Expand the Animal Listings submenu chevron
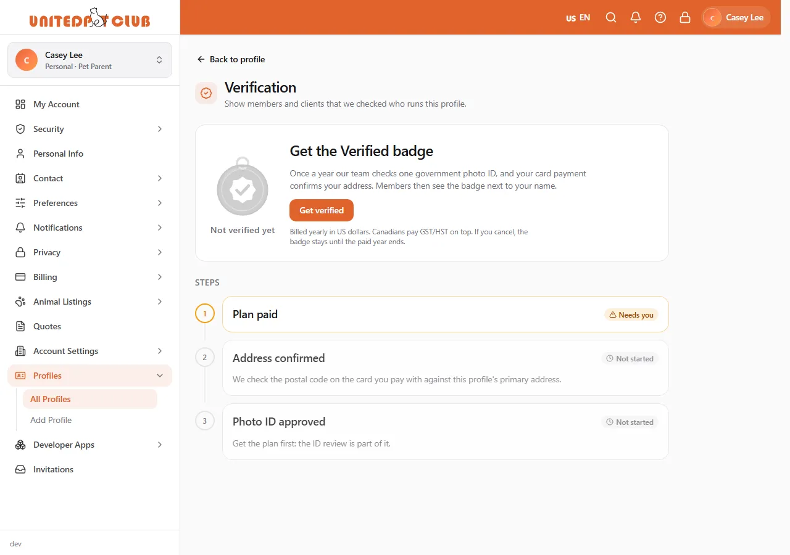This screenshot has height=555, width=790. click(x=160, y=302)
